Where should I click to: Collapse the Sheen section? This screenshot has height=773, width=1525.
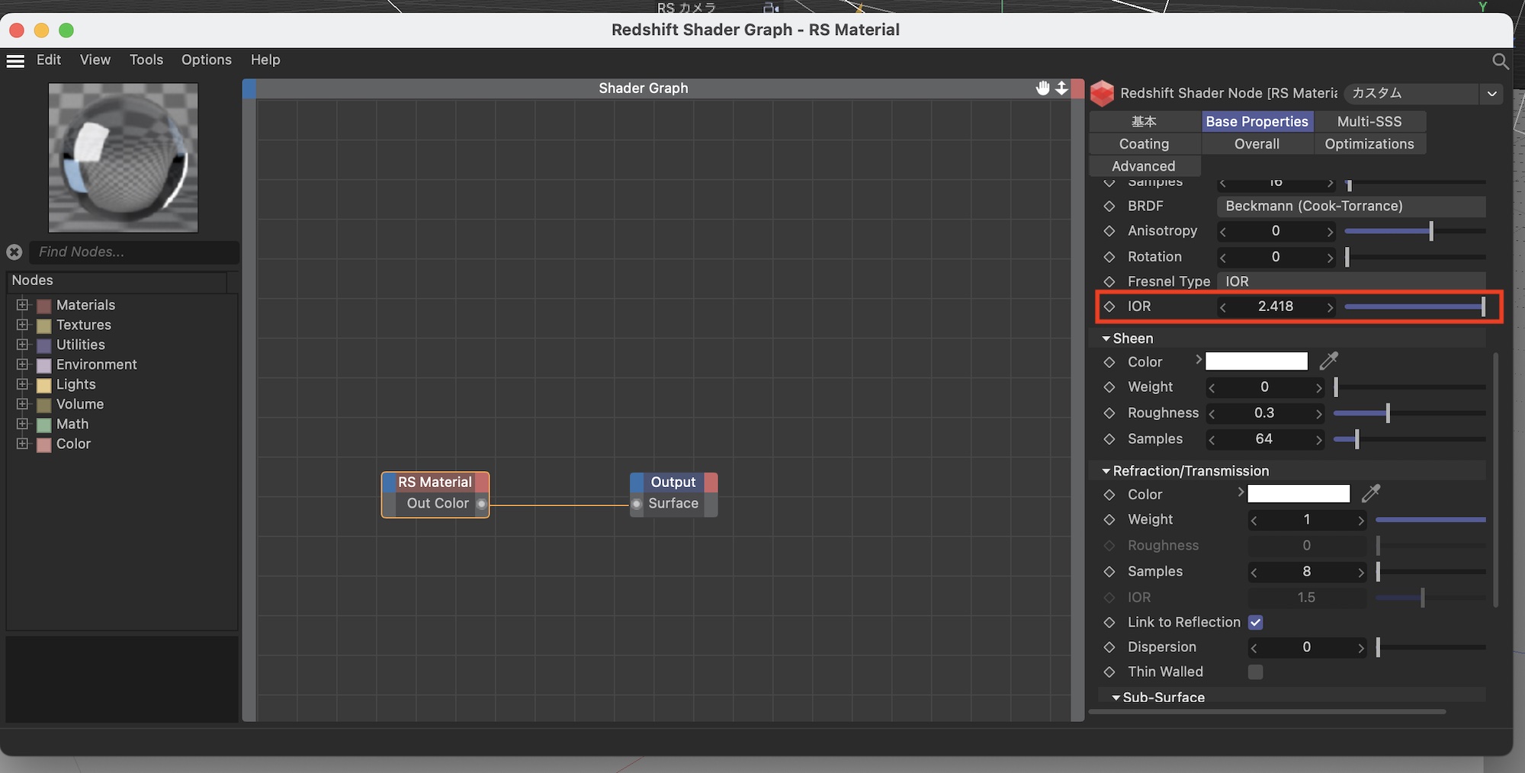click(1106, 338)
